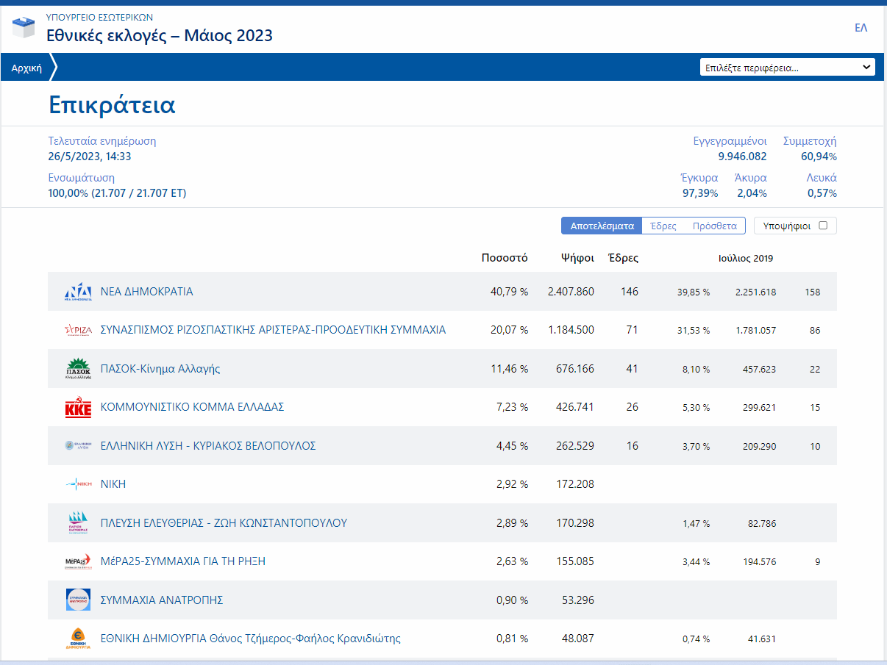Click the ΜέΡΑ25 party logo
This screenshot has height=665, width=887.
point(78,561)
